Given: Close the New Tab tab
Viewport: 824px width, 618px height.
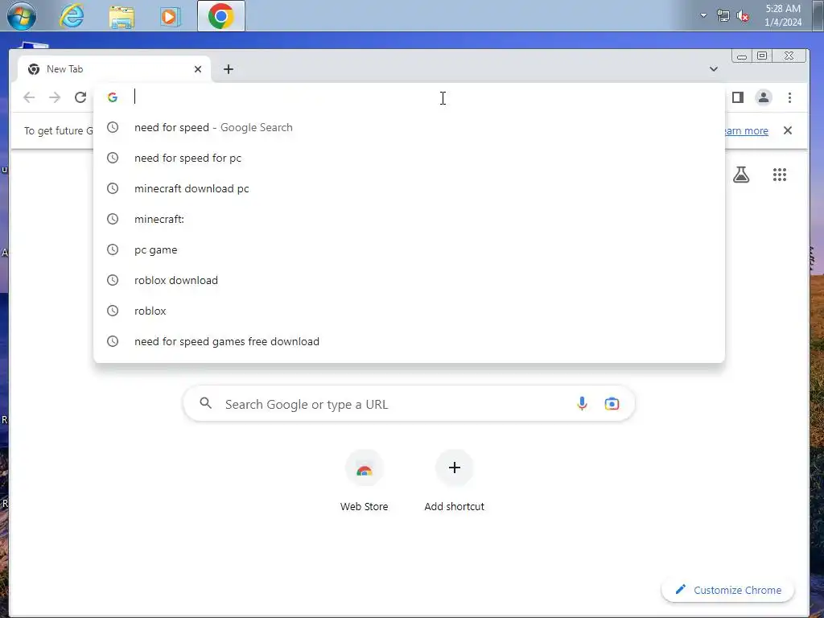Looking at the screenshot, I should pos(198,69).
